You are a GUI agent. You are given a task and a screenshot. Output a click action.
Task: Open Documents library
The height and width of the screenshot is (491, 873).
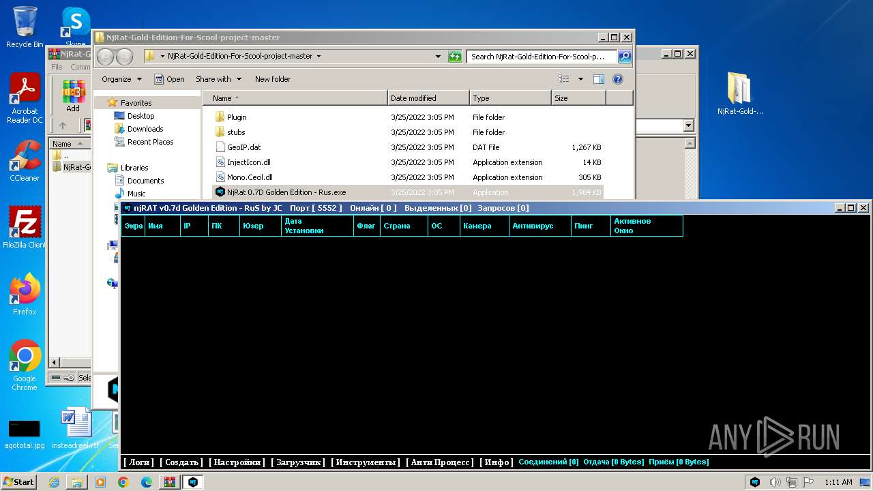click(x=145, y=181)
